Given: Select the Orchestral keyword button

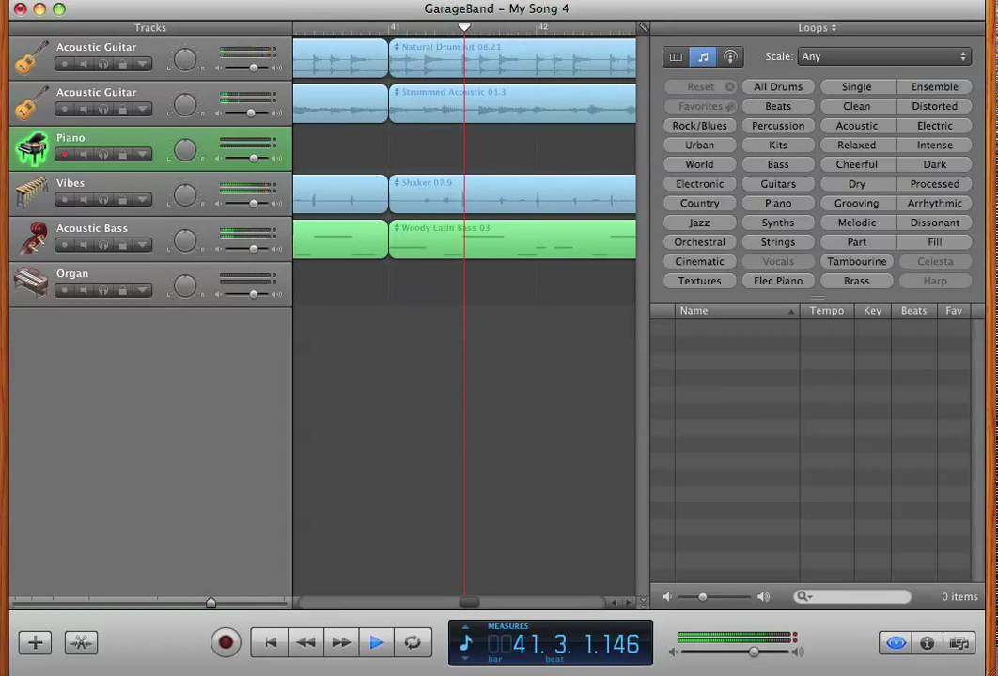Looking at the screenshot, I should 699,242.
